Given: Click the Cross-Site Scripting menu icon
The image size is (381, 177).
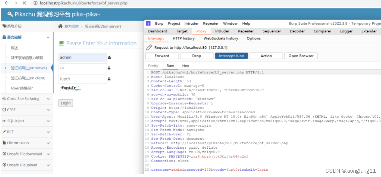Looking at the screenshot, I should pos(4,99).
